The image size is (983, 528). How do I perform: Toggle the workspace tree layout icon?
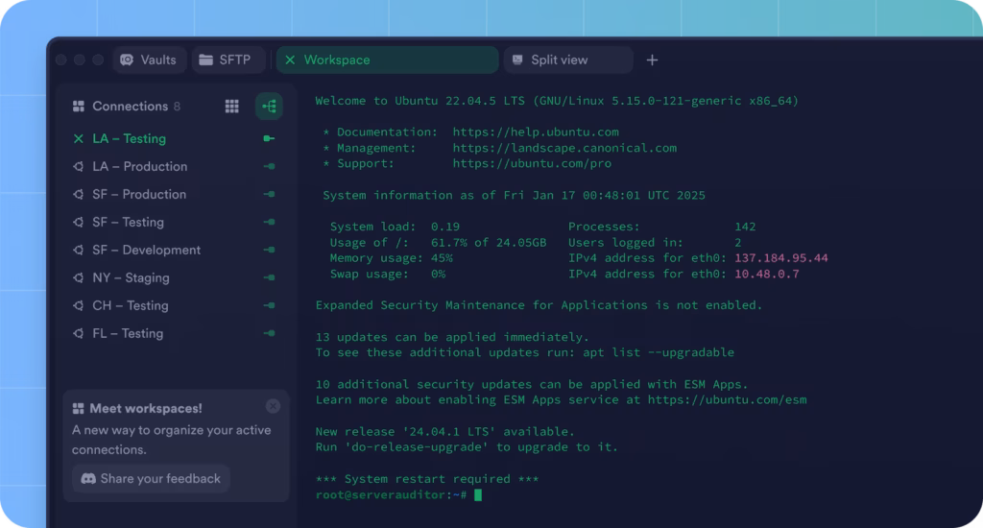tap(269, 107)
